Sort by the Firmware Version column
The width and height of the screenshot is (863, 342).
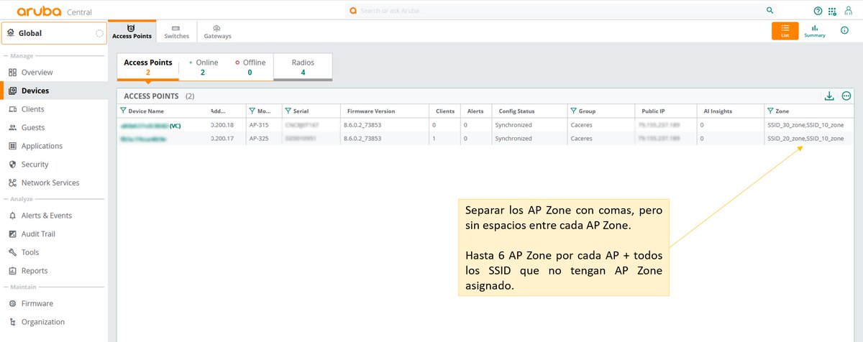pos(371,111)
